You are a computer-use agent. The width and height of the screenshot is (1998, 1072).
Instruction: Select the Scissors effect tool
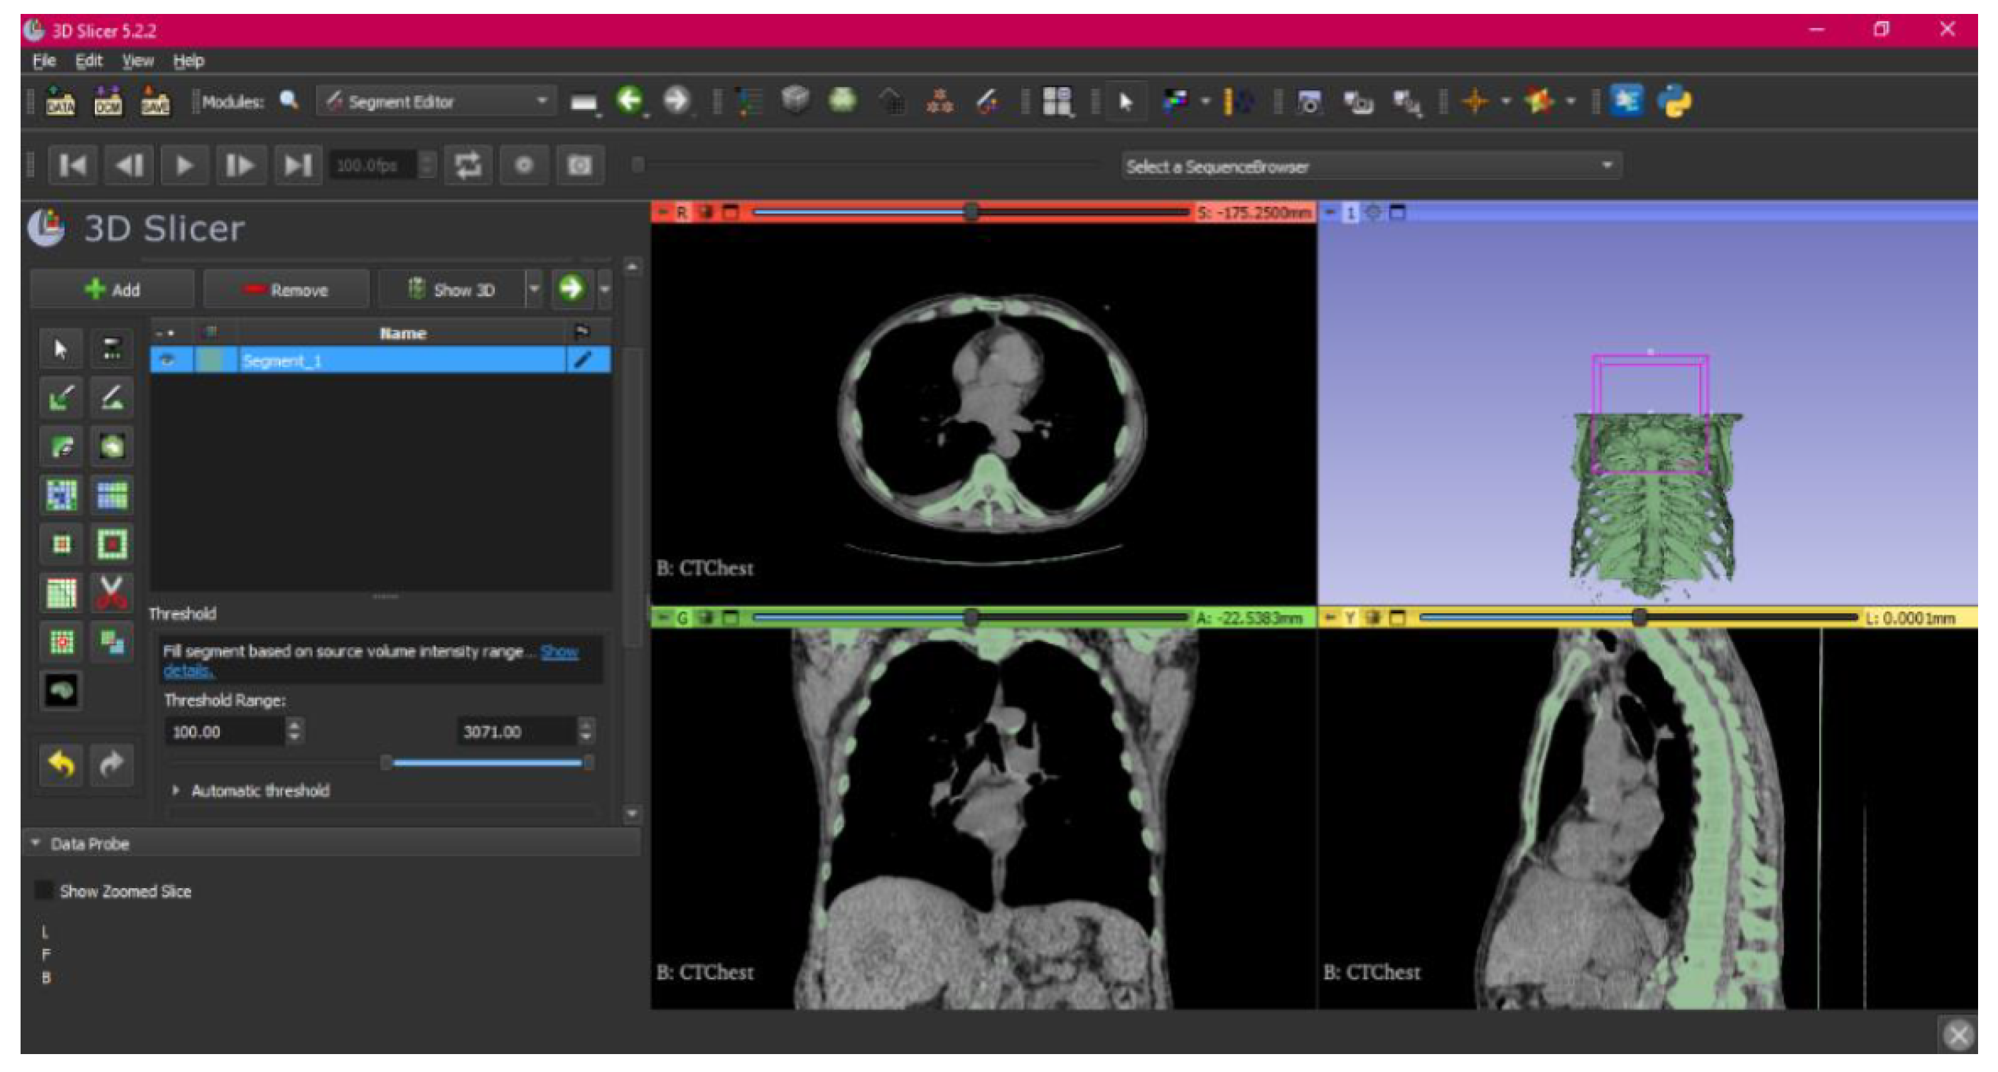point(111,593)
